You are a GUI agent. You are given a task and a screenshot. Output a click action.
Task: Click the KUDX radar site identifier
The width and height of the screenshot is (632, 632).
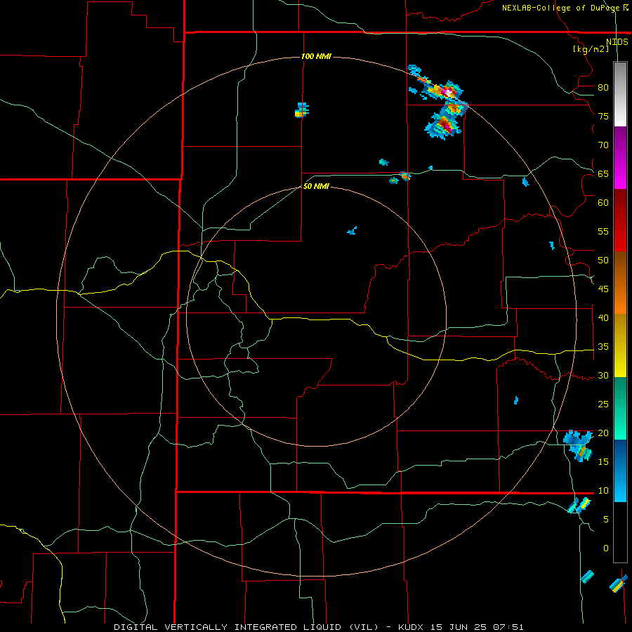(412, 627)
